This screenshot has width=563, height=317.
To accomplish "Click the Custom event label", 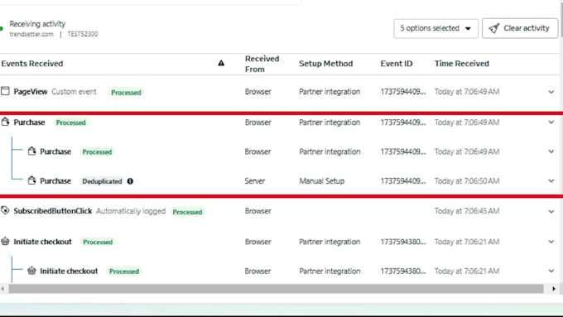I will click(x=74, y=92).
